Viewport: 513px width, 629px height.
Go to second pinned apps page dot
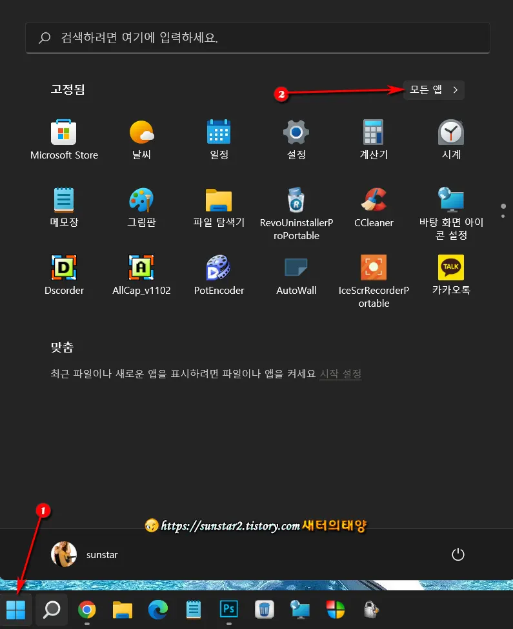coord(503,217)
